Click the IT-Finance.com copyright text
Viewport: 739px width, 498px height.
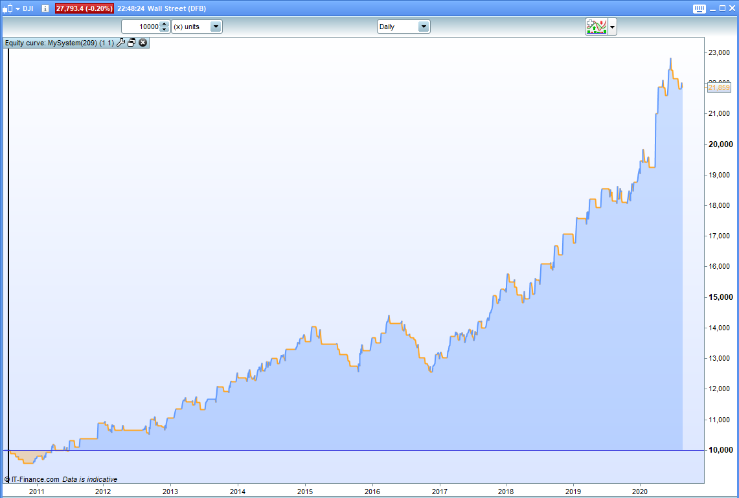point(32,479)
